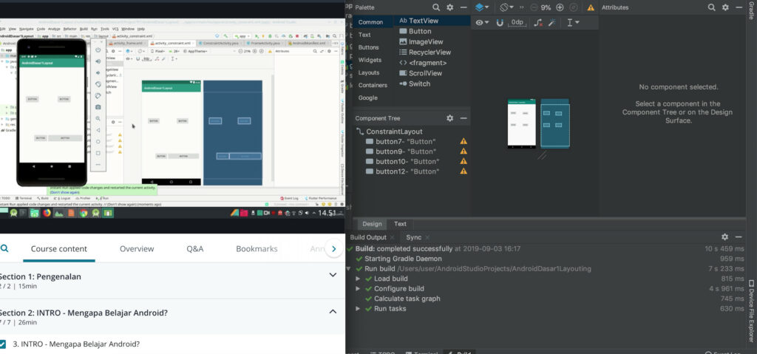This screenshot has height=354, width=757.
Task: Select button10 in the Component Tree
Action: coord(406,161)
